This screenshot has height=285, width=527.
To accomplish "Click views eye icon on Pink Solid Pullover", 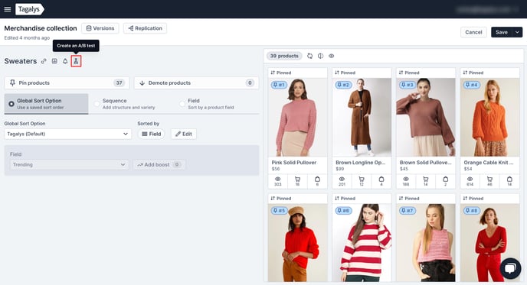I will click(277, 179).
